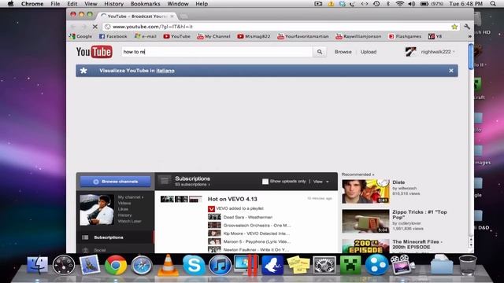Click the page vertical scrollbar thumb
Viewport: 504px width, 283px height.
click(x=471, y=57)
